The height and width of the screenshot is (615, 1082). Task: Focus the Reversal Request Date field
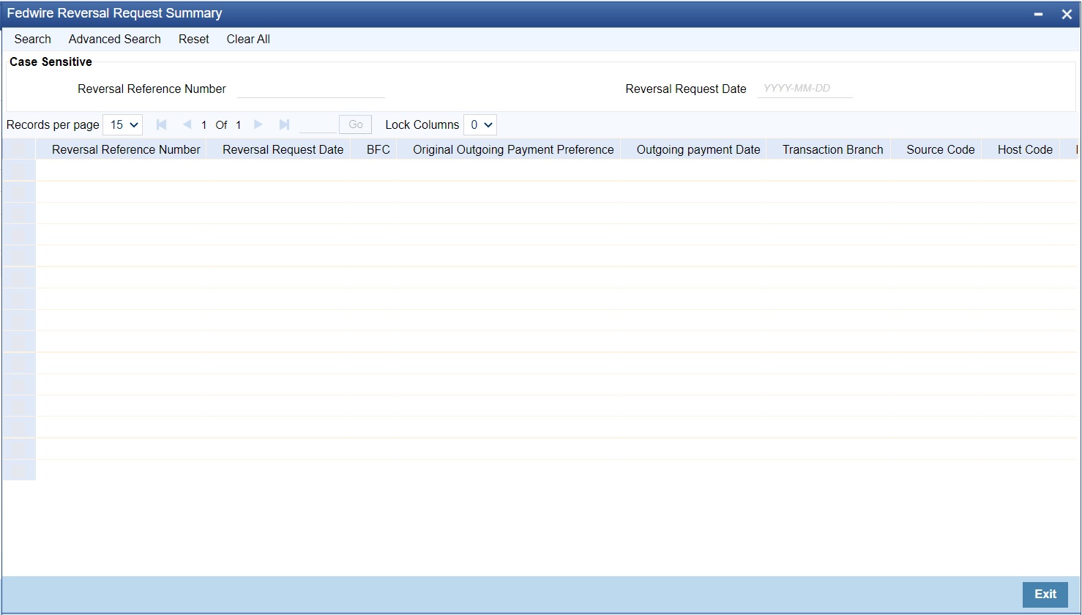[x=805, y=89]
